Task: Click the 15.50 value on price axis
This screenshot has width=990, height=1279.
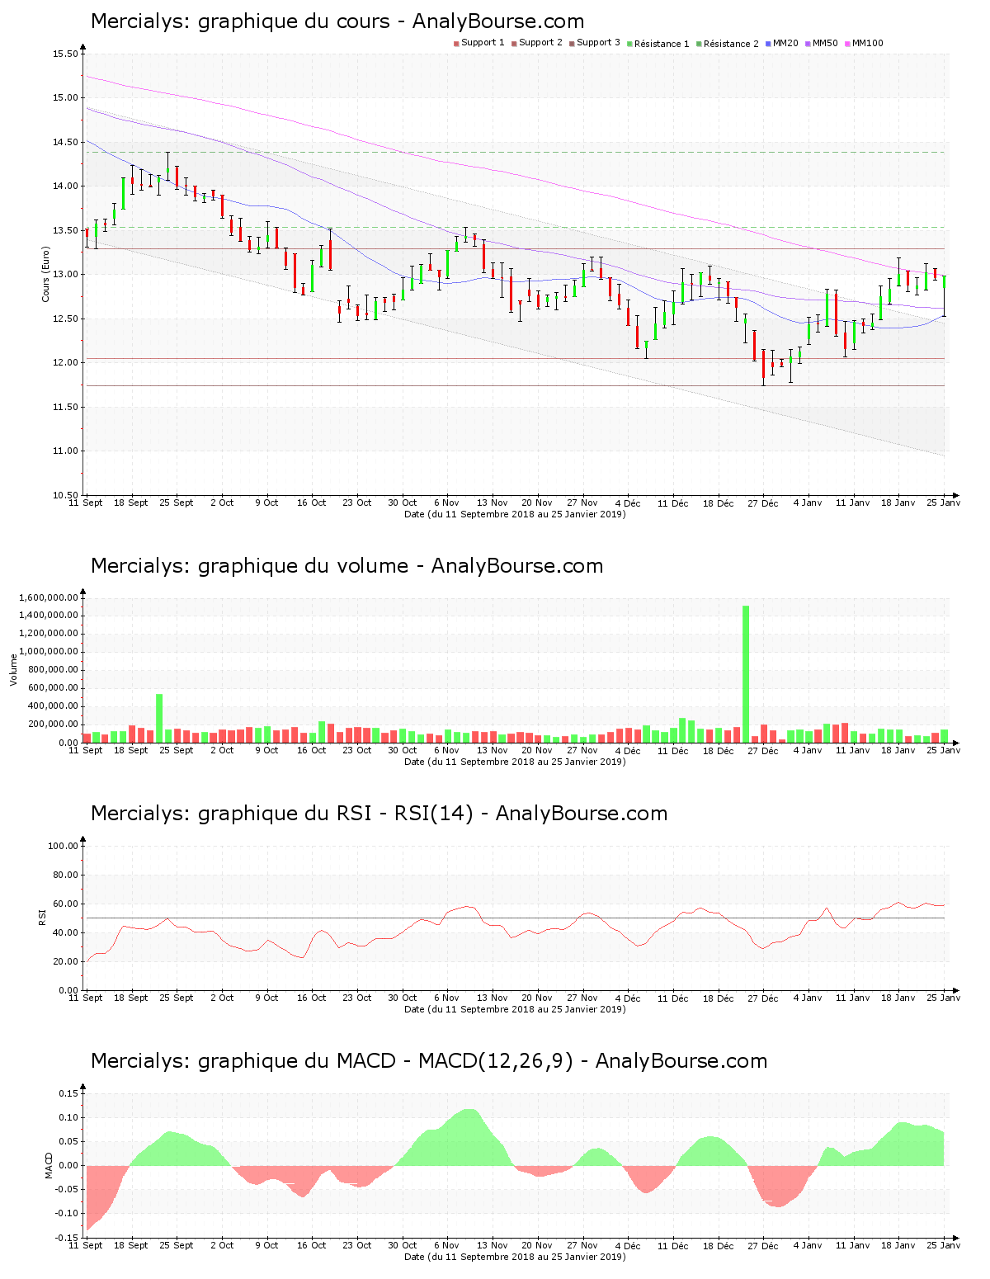Action: 65,54
